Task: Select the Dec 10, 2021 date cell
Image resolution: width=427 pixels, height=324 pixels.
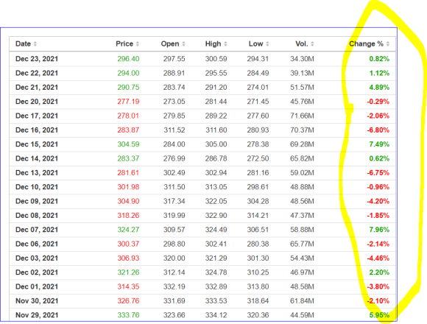Action: click(37, 187)
